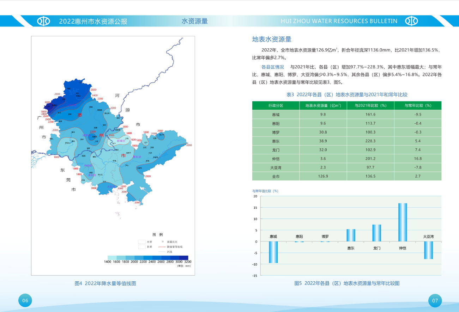The height and width of the screenshot is (312, 459).
Task: Open the 地表水资源量 section heading
Action: [x=272, y=39]
